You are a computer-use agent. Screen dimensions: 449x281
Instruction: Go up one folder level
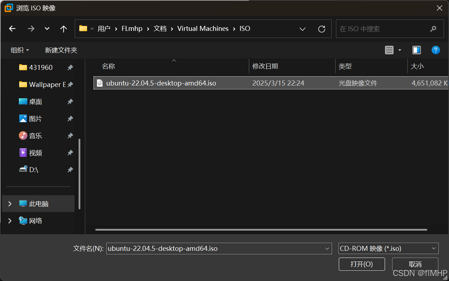[64, 29]
